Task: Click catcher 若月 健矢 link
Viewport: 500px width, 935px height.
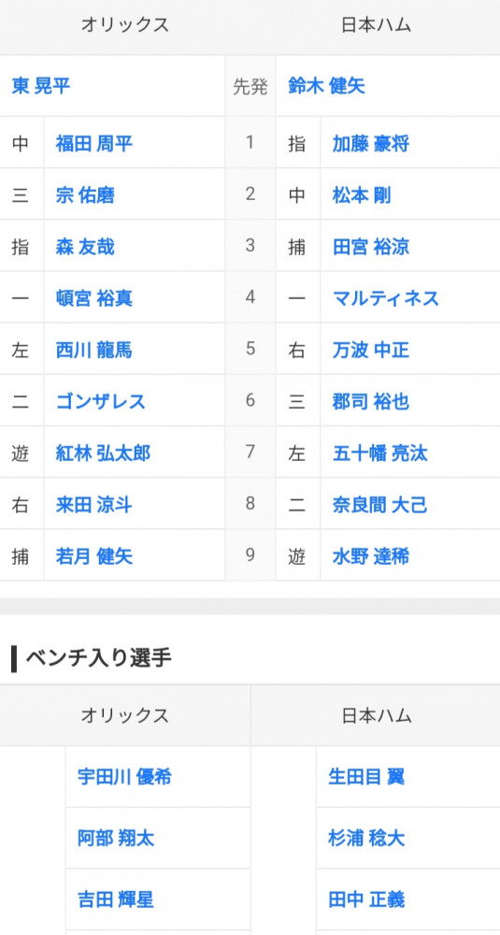Action: 94,556
